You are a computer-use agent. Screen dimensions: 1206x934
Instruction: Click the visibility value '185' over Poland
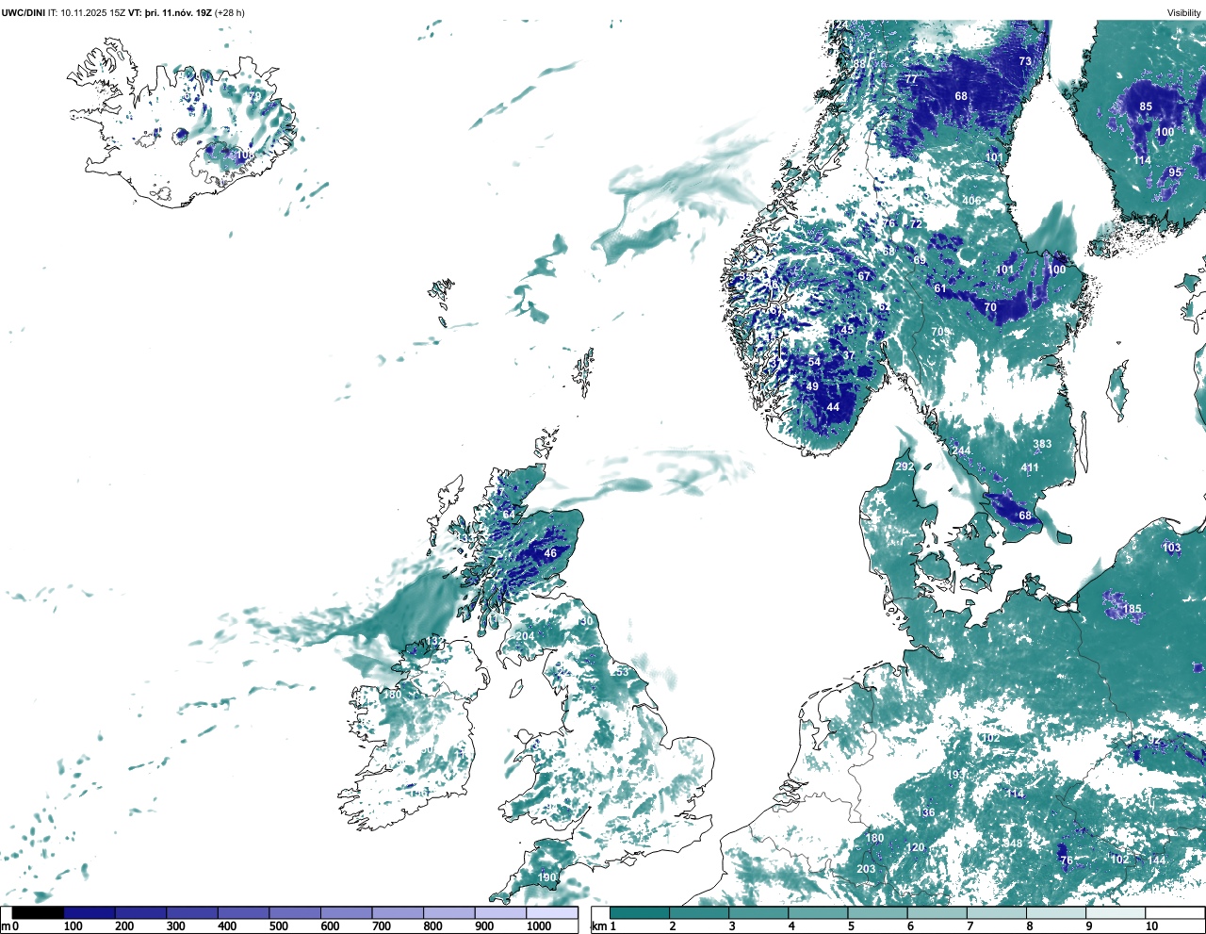pos(1132,609)
